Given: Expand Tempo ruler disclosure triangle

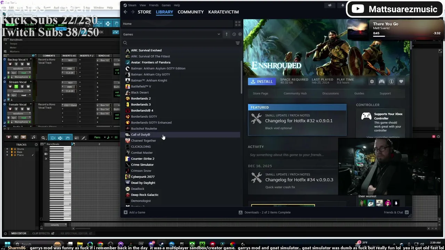Looking at the screenshot, I should tap(6, 44).
